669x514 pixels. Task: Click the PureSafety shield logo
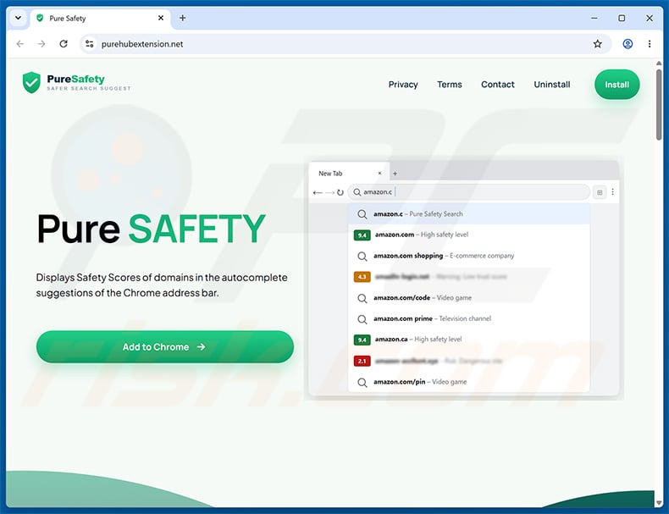click(31, 82)
